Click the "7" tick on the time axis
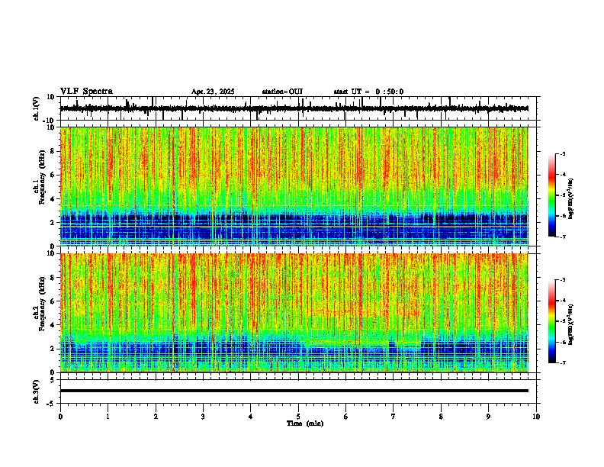 click(394, 417)
